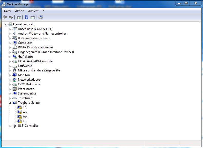Click the DVD/CD-ROM-Laufwerke drive icon

coord(15,47)
